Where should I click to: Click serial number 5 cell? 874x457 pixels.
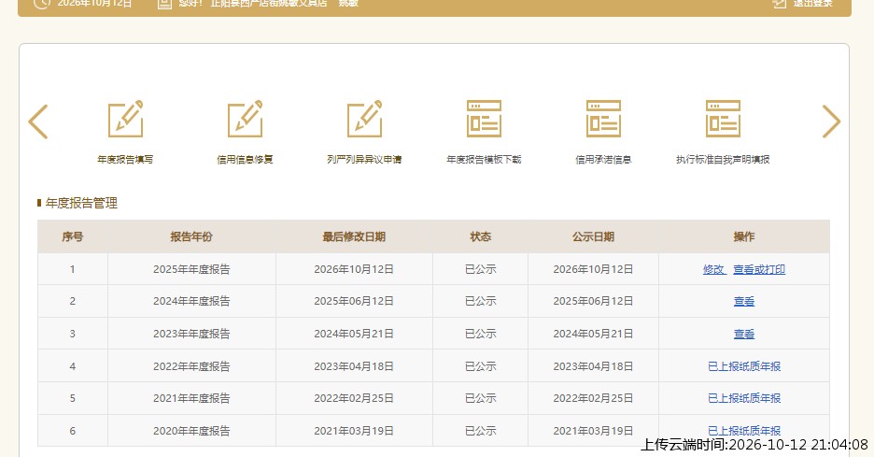tap(73, 398)
